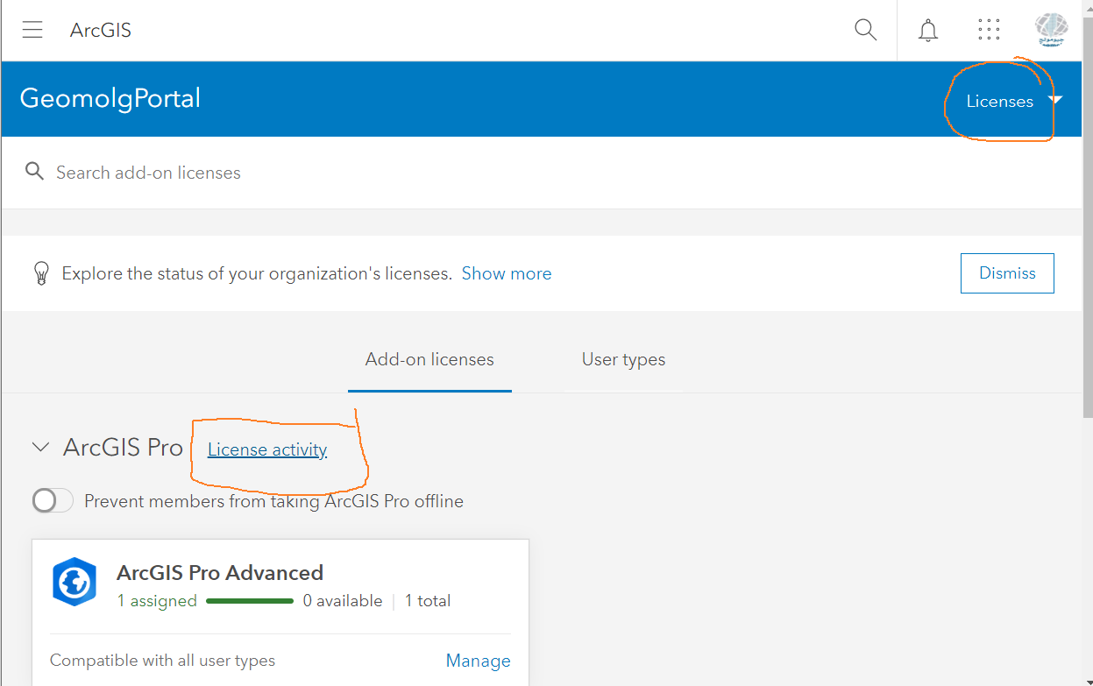Click the green license usage progress bar
Viewport: 1093px width, 686px height.
pyautogui.click(x=250, y=601)
